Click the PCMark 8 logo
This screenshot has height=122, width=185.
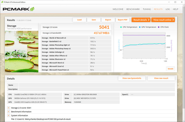pos(18,9)
